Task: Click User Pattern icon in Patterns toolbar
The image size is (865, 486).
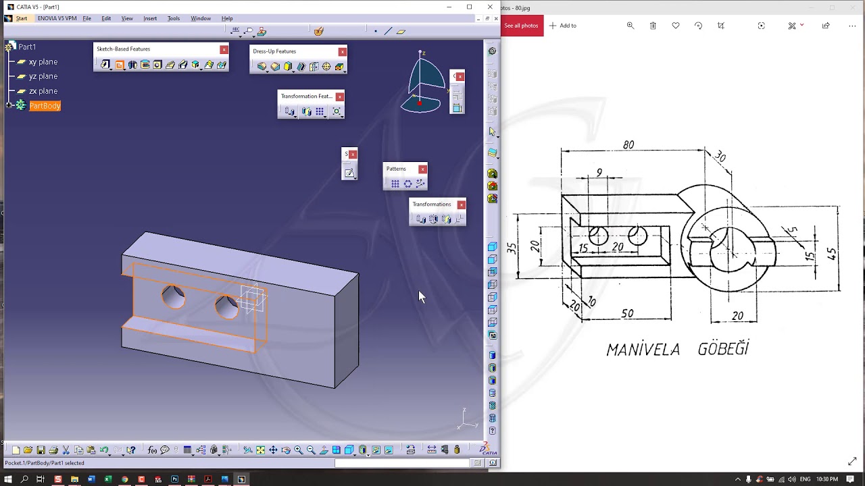Action: tap(420, 183)
